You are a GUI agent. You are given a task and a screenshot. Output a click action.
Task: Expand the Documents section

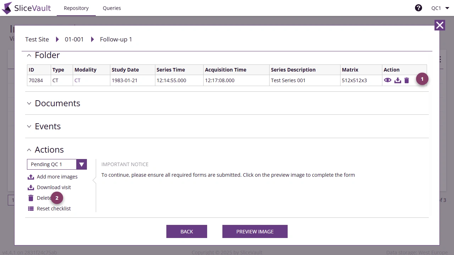29,103
